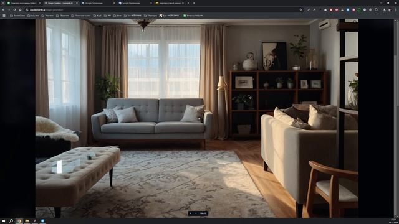The image size is (399, 224).
Task: Open the Telegram taskbar icon
Action: point(42,221)
